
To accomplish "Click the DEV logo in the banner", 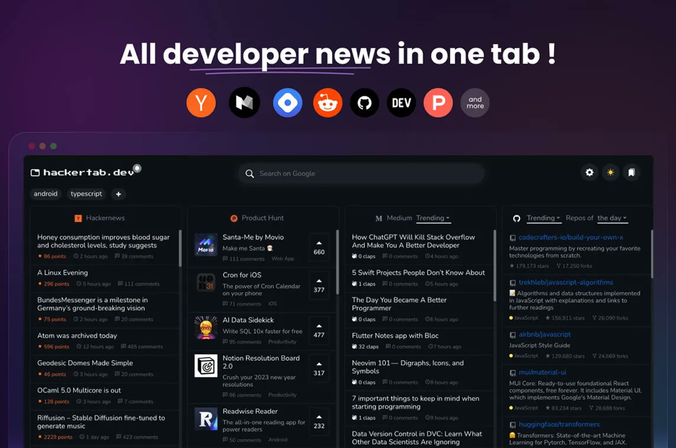I will pyautogui.click(x=401, y=103).
